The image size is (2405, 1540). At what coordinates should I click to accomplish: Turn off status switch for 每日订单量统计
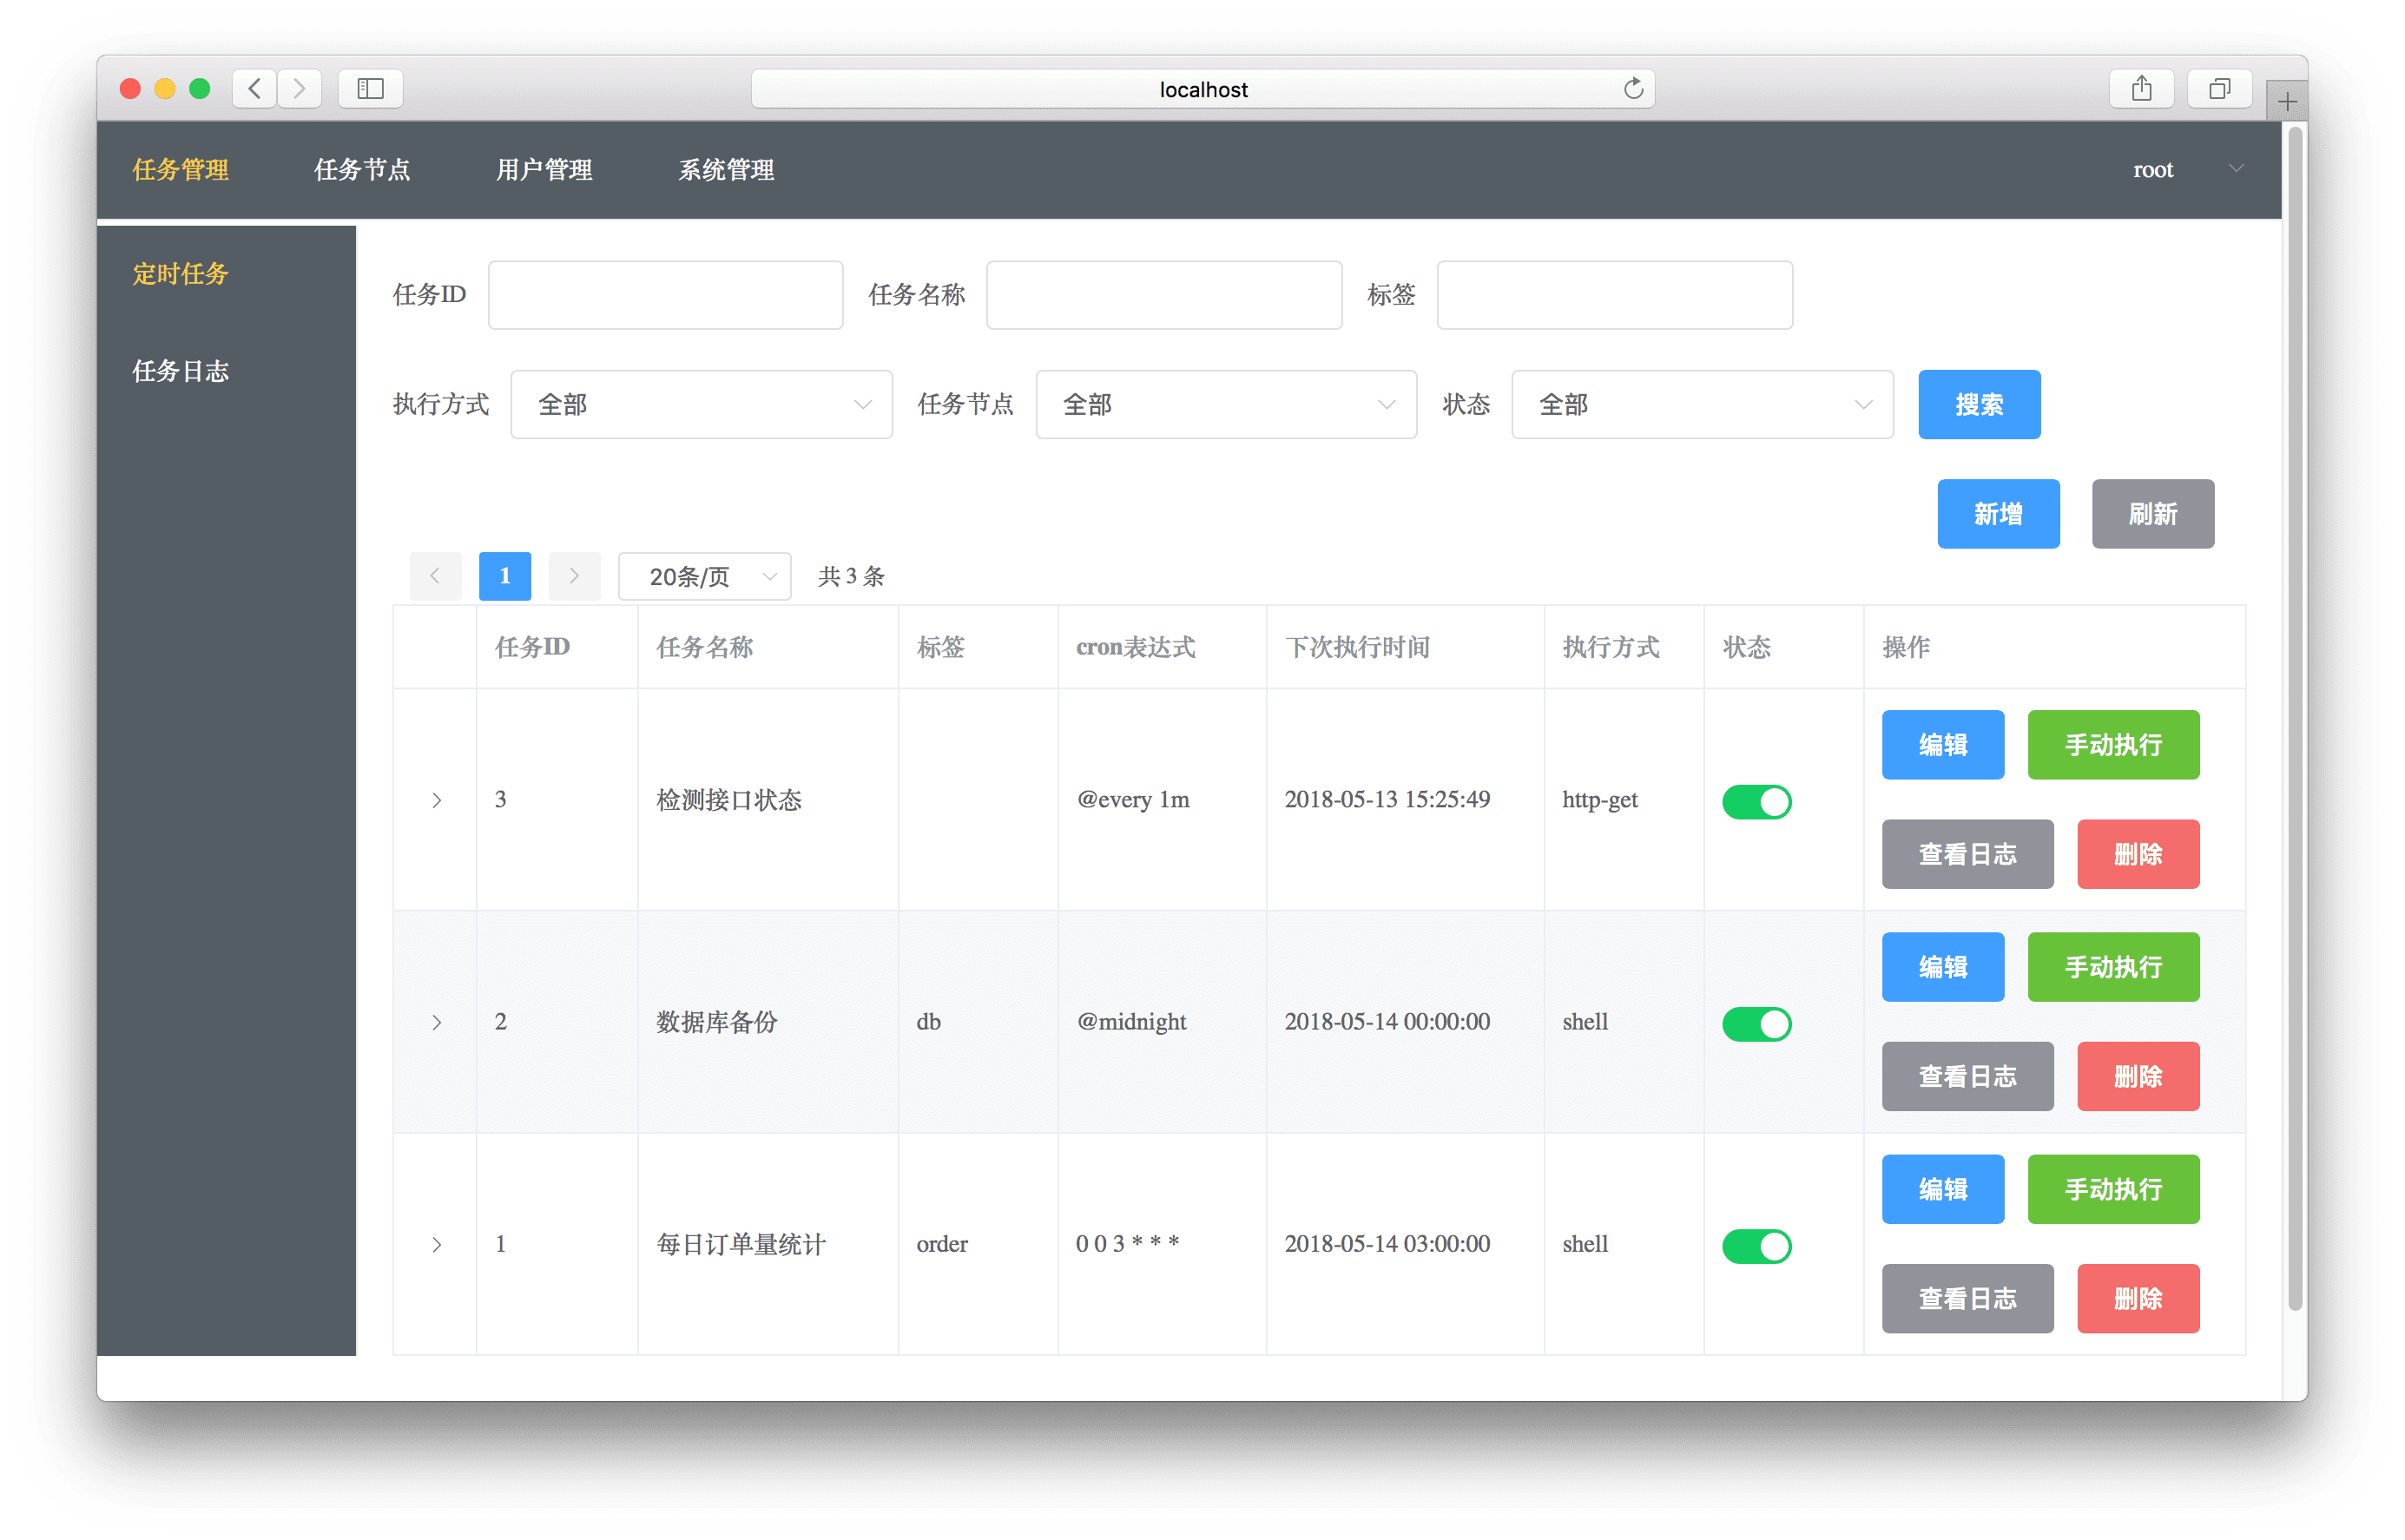tap(1756, 1246)
